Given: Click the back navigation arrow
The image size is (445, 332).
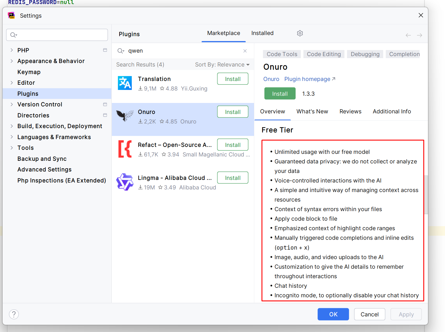Looking at the screenshot, I should 408,35.
